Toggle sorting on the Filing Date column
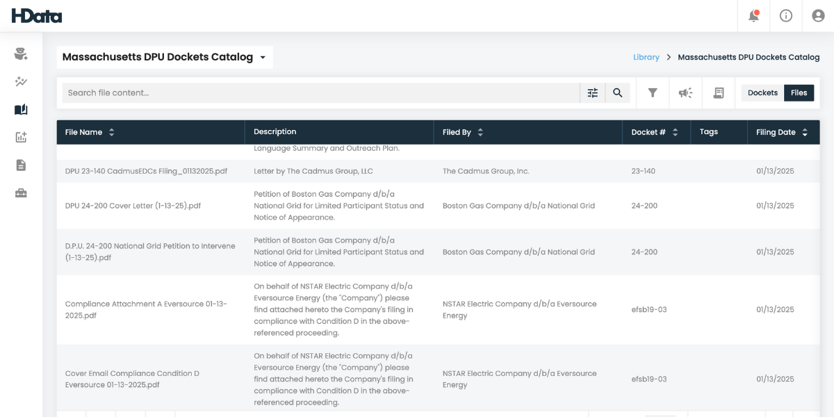The image size is (834, 417). click(805, 131)
